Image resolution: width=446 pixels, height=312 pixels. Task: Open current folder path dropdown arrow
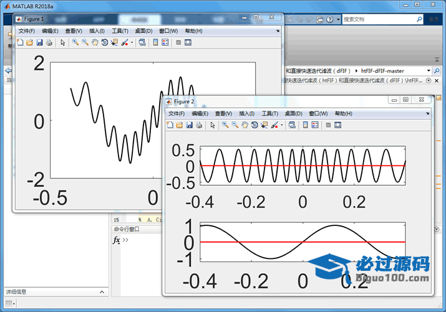click(x=429, y=71)
